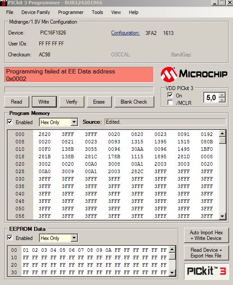Decrease VDD voltage with down arrow
Screen dimensions: 233x285
tap(222, 100)
